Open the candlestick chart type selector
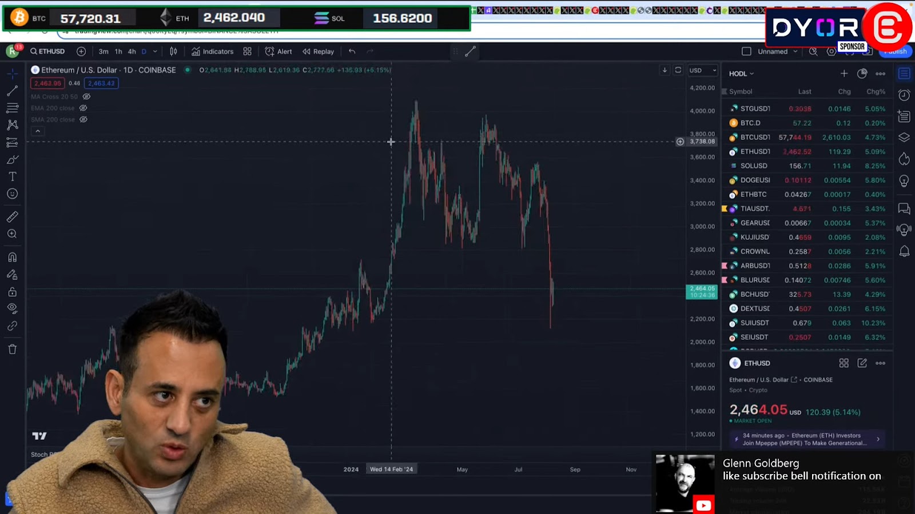This screenshot has height=514, width=915. click(x=173, y=51)
